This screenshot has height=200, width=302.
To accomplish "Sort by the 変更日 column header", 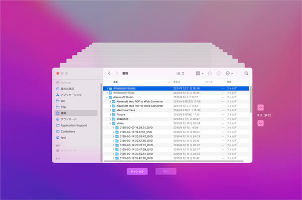I will (x=177, y=82).
